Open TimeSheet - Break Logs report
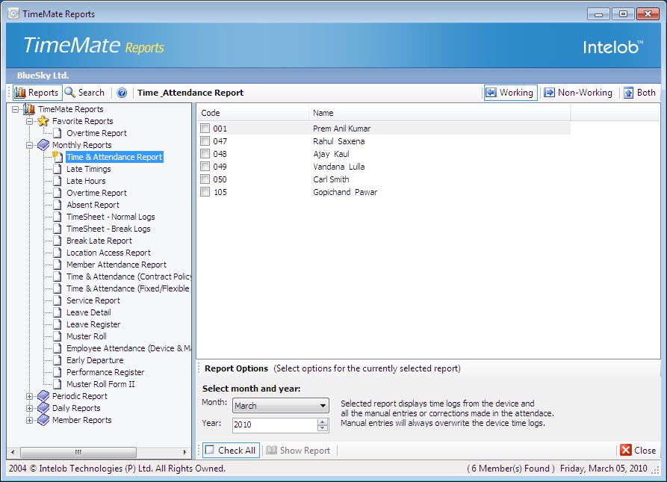This screenshot has height=482, width=667. pyautogui.click(x=108, y=229)
